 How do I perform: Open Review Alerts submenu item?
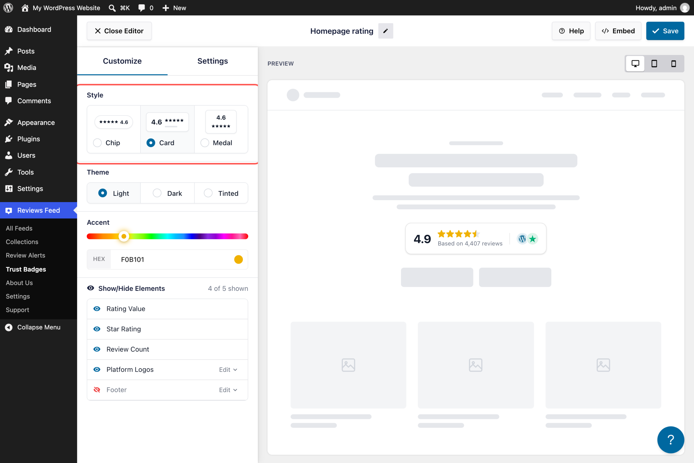tap(25, 255)
